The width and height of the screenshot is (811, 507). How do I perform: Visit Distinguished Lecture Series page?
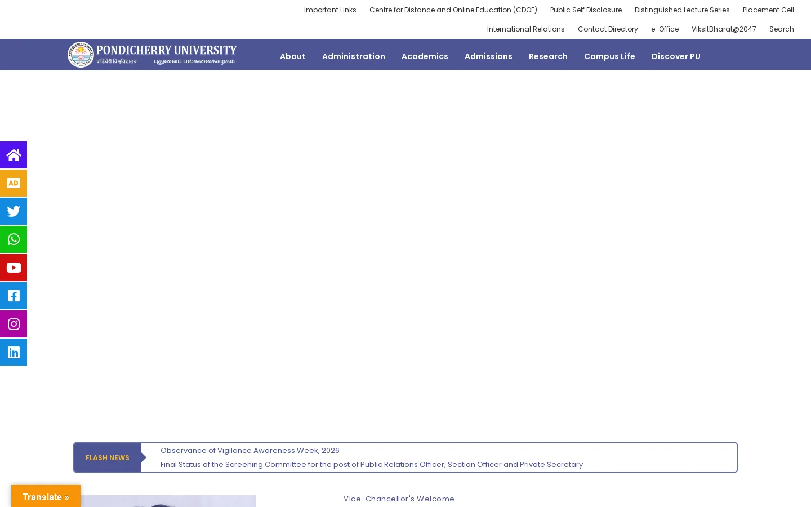coord(682,10)
